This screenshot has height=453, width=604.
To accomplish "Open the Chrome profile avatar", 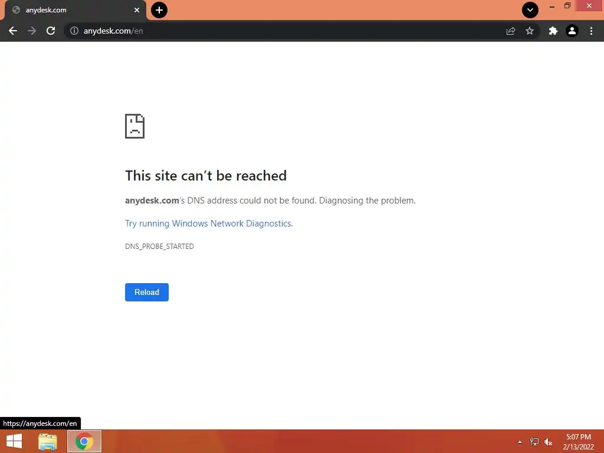I will coord(572,31).
